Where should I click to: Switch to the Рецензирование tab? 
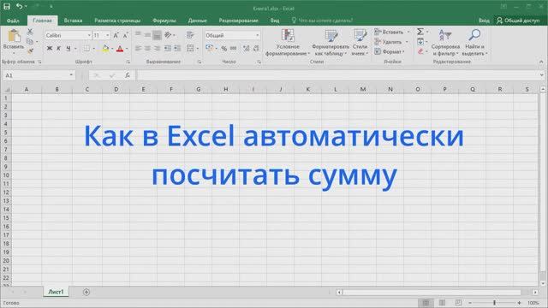(238, 21)
